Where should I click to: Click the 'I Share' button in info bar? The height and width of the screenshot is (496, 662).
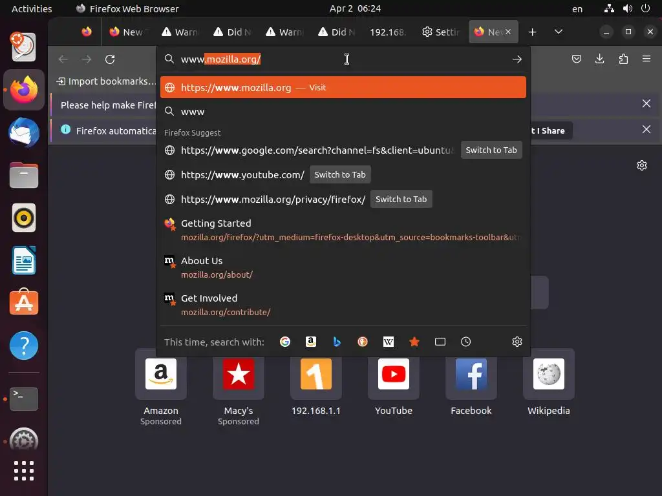[x=551, y=130]
